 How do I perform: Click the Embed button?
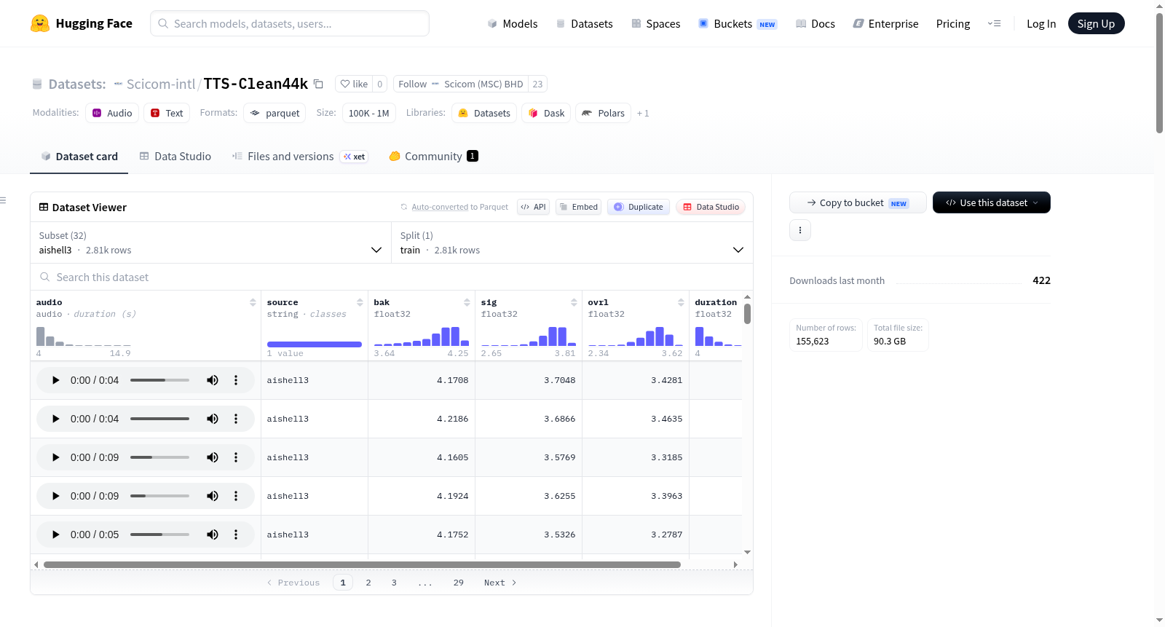580,207
